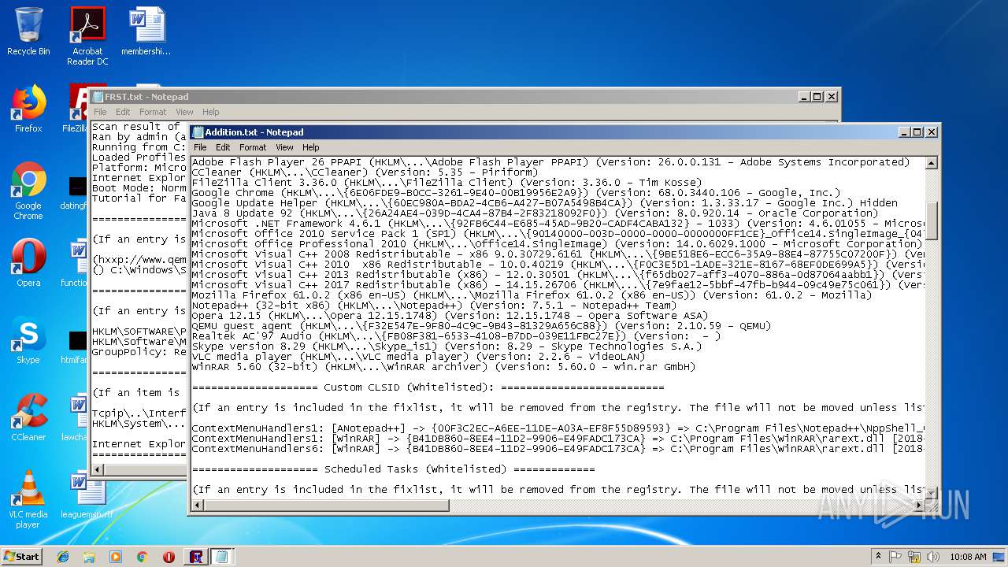Open File menu in Addition.txt Notepad
The height and width of the screenshot is (567, 1008).
coord(200,147)
